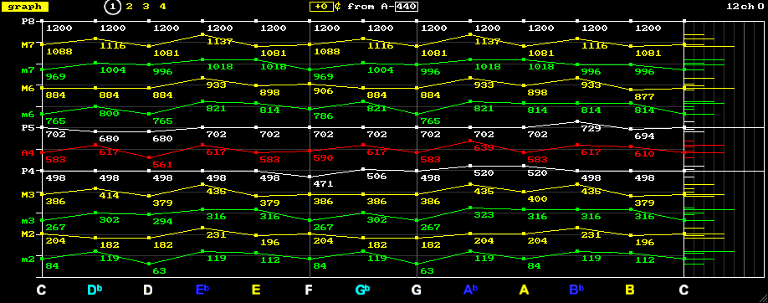Screen dimensions: 768x303
Task: Click the red 639 tritone value
Action: (484, 147)
